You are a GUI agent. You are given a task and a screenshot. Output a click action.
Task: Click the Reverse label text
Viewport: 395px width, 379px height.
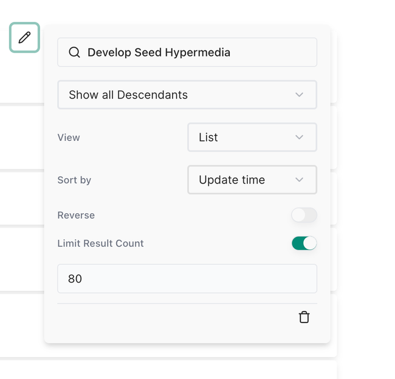tap(76, 215)
